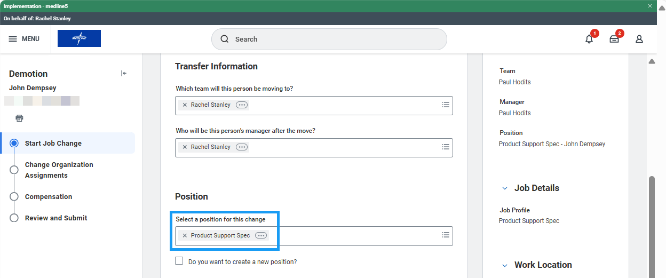Select the Start Job Change step
The width and height of the screenshot is (666, 278).
53,143
